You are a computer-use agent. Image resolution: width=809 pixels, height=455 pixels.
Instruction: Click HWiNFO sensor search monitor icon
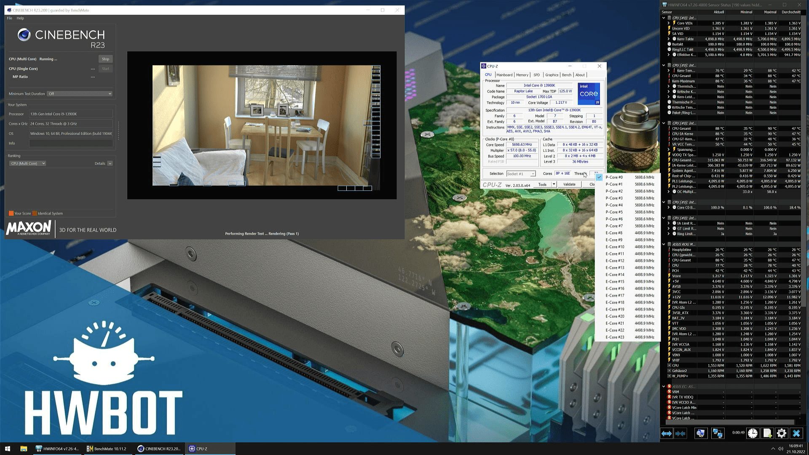pyautogui.click(x=700, y=433)
